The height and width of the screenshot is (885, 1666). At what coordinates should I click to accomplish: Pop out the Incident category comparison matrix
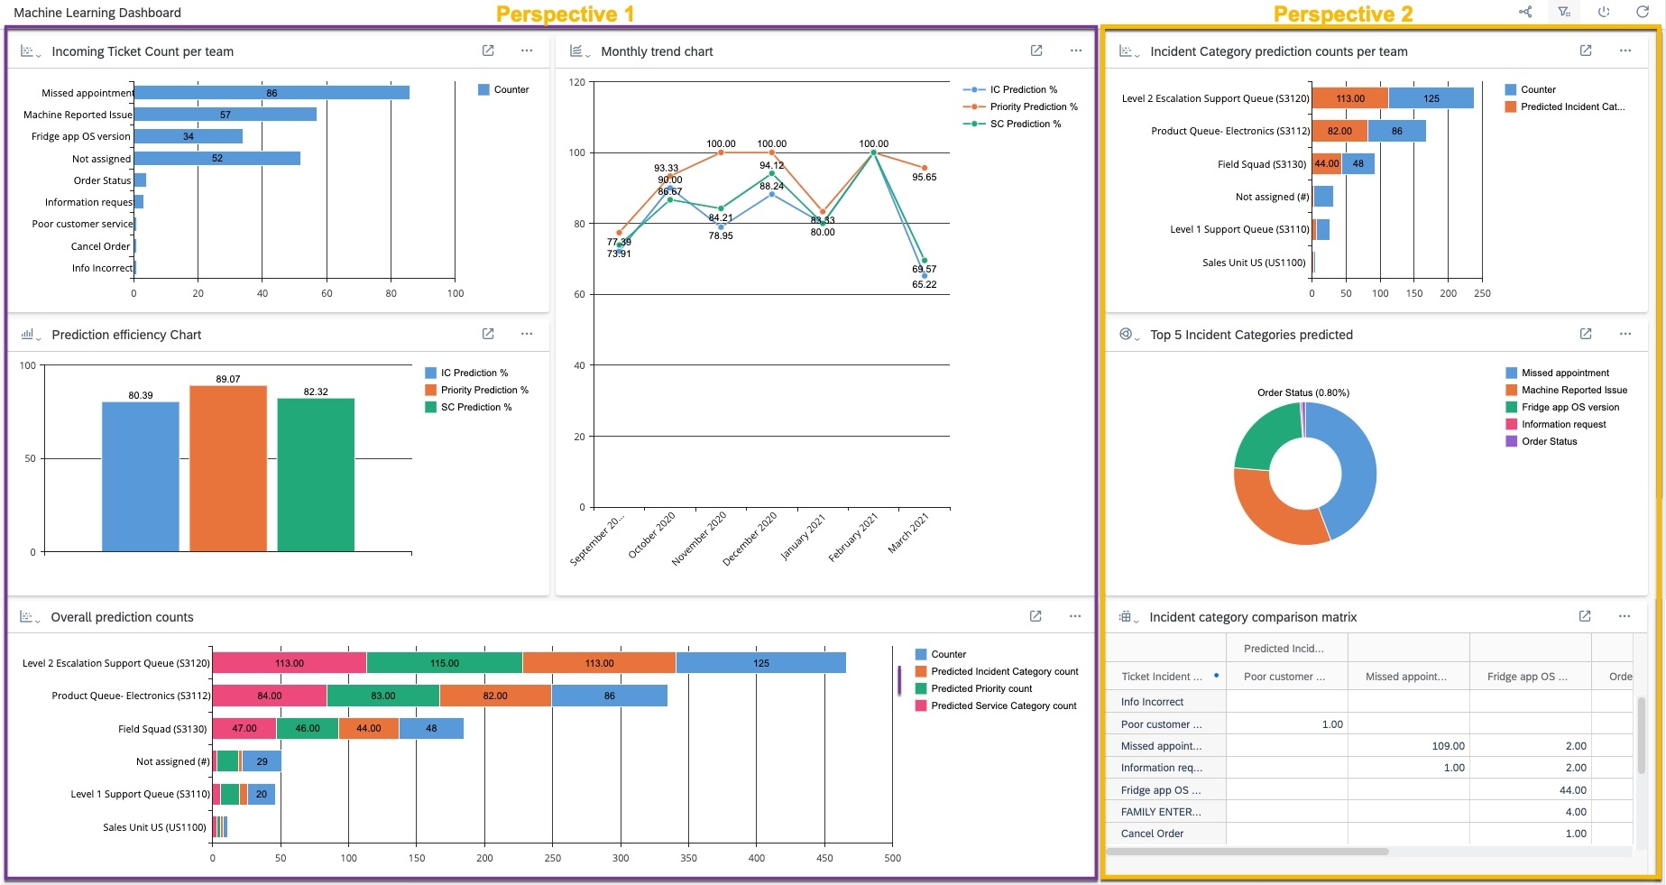pos(1585,616)
